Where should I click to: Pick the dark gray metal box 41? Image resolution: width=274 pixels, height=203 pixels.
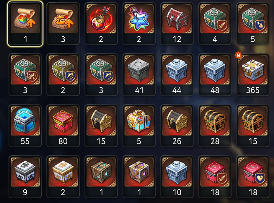139,75
